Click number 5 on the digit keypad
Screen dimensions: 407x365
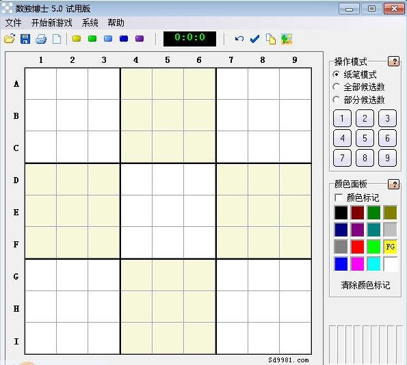(365, 138)
